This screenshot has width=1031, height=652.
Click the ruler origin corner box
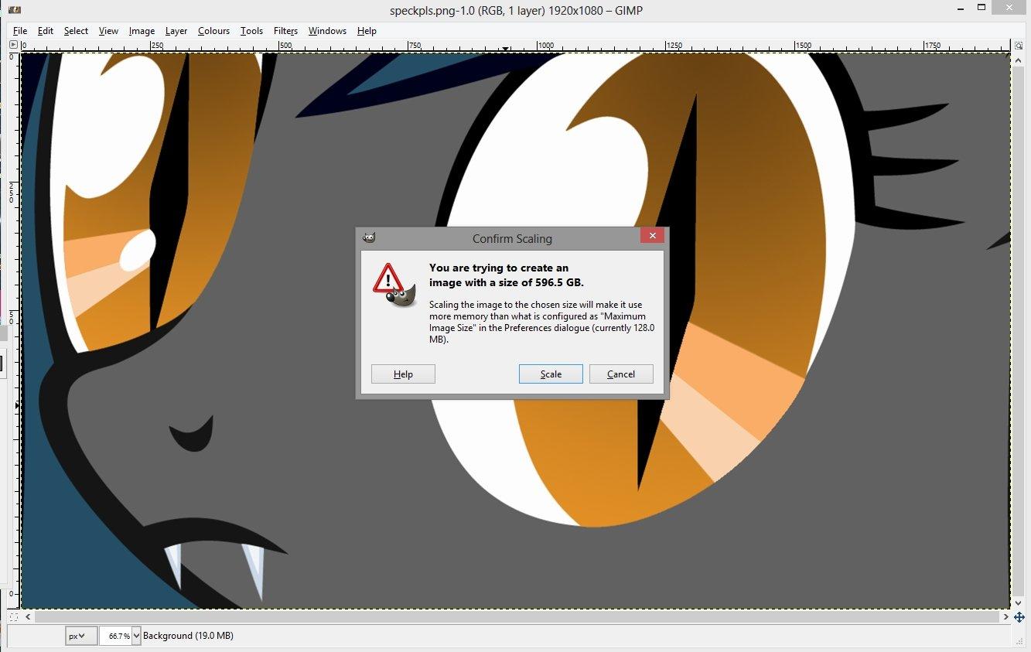13,46
